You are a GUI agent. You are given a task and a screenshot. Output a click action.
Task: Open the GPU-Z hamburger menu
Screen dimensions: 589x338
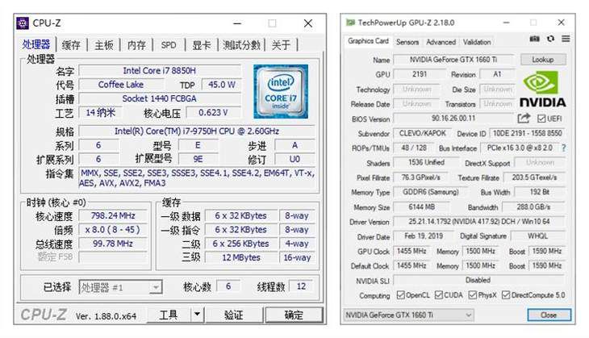coord(566,39)
